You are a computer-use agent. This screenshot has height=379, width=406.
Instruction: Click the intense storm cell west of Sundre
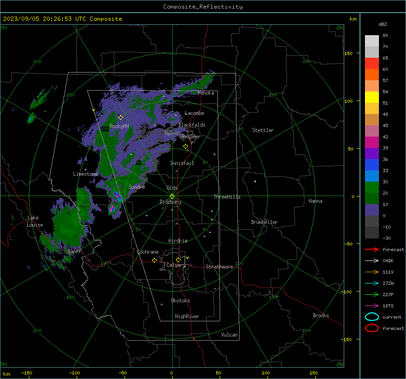(118, 196)
